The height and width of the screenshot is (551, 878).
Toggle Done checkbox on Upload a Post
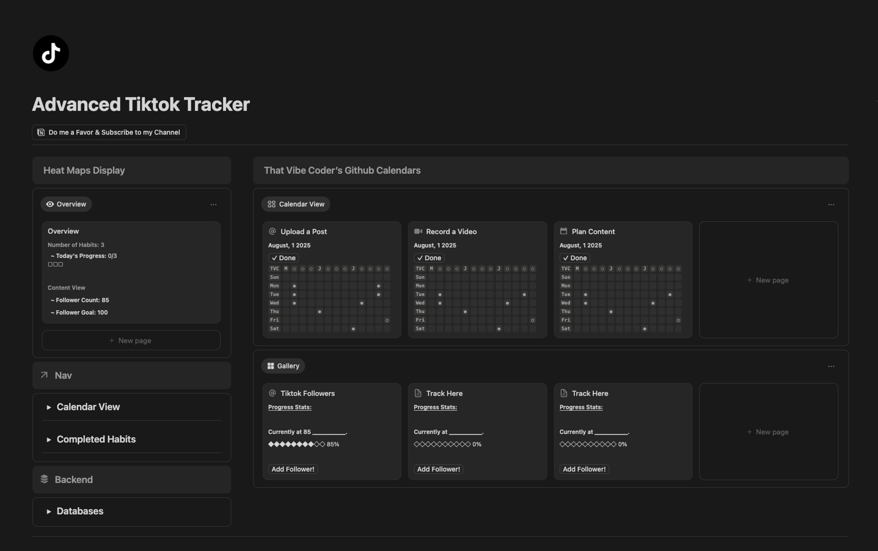click(x=284, y=258)
